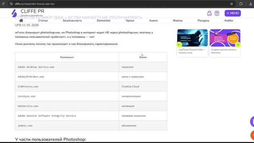Viewport: 254px width, 143px height.
Task: Click the CLIFFE PR logo icon
Action: (14, 13)
